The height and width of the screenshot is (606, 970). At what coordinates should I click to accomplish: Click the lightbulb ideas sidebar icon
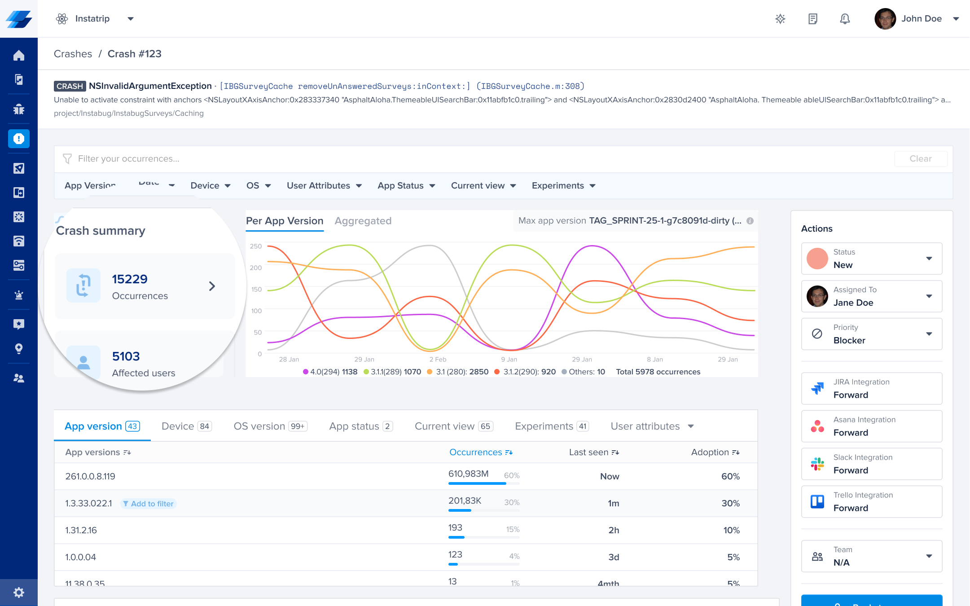(19, 349)
